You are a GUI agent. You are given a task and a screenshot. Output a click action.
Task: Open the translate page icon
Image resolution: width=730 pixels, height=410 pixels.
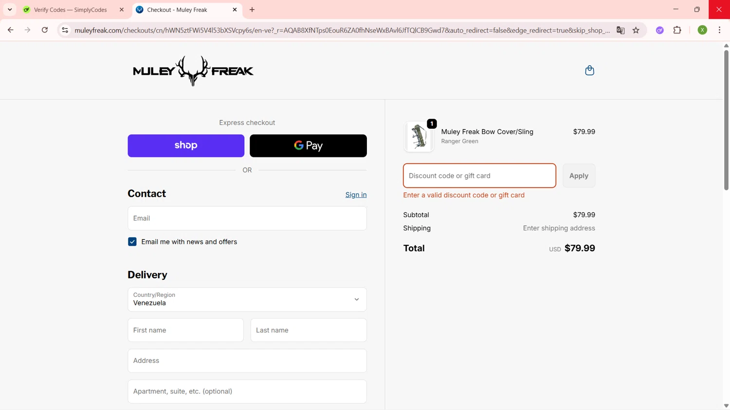coord(620,30)
